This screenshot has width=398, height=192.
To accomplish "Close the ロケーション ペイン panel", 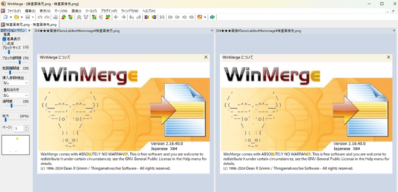I will [x=29, y=30].
